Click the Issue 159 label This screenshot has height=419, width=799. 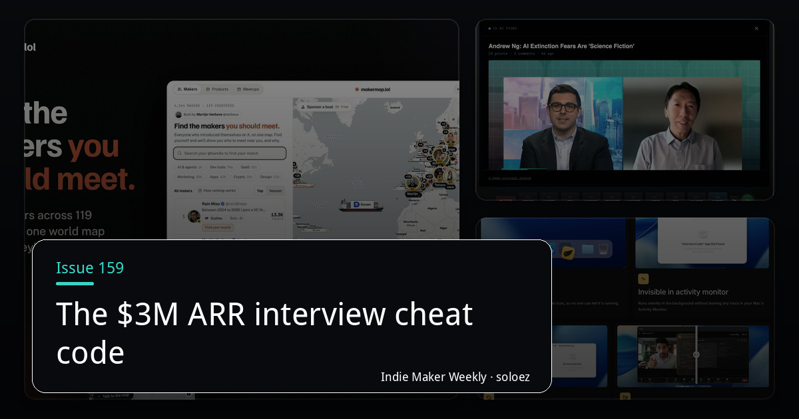(90, 268)
